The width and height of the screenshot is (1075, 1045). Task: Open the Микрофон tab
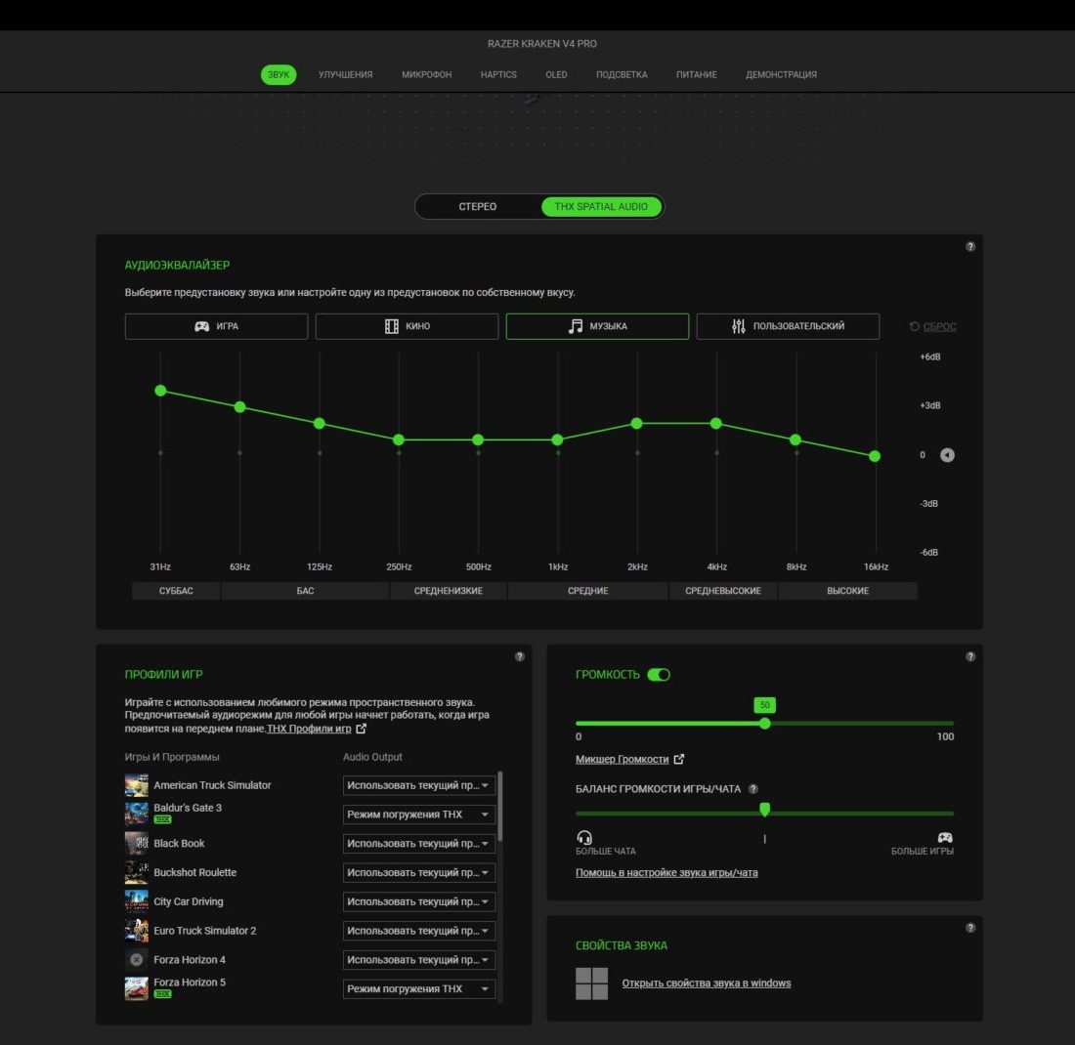tap(426, 74)
